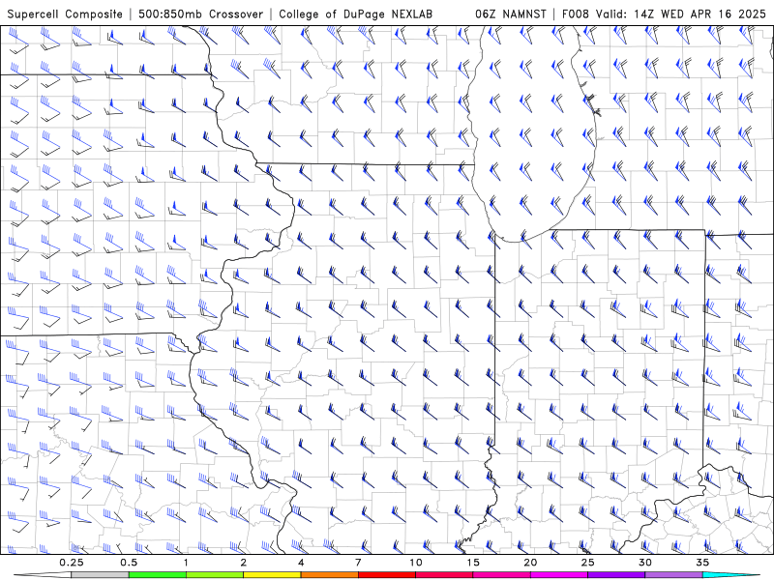Screen dimensions: 774x580
Task: Click the legend value '1'
Action: 186,563
